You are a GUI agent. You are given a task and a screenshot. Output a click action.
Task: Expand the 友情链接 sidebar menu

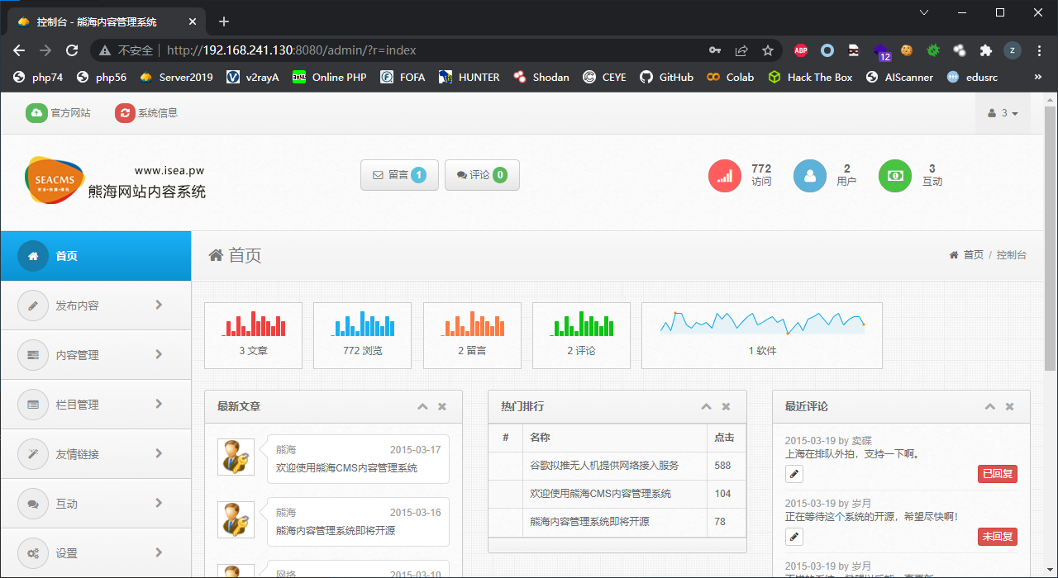96,454
